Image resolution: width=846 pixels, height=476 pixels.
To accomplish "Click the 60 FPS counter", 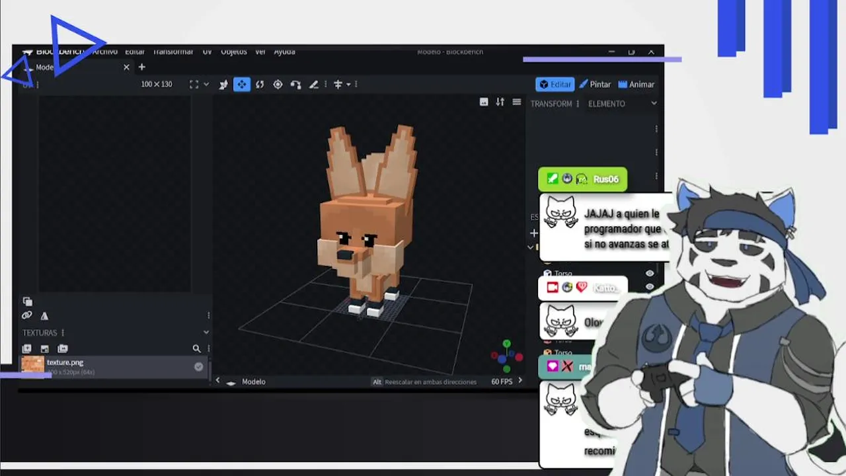I will pyautogui.click(x=502, y=381).
